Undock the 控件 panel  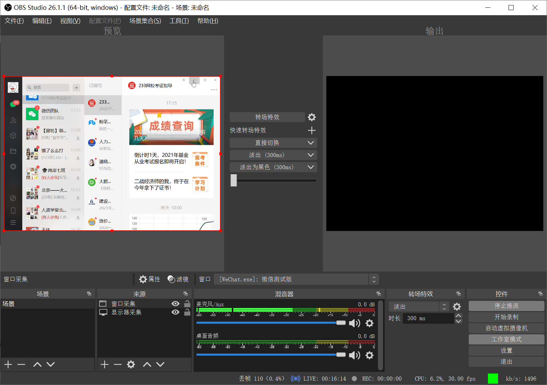(x=541, y=294)
